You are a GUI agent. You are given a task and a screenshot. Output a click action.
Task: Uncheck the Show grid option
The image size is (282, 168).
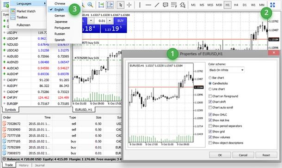tap(210, 132)
